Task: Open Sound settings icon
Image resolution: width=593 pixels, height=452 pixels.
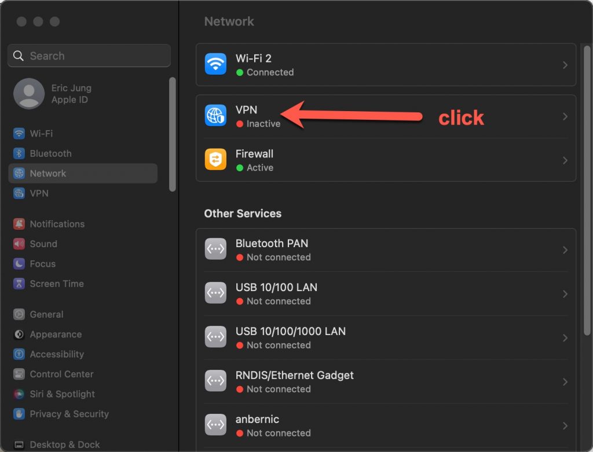Action: pos(19,244)
